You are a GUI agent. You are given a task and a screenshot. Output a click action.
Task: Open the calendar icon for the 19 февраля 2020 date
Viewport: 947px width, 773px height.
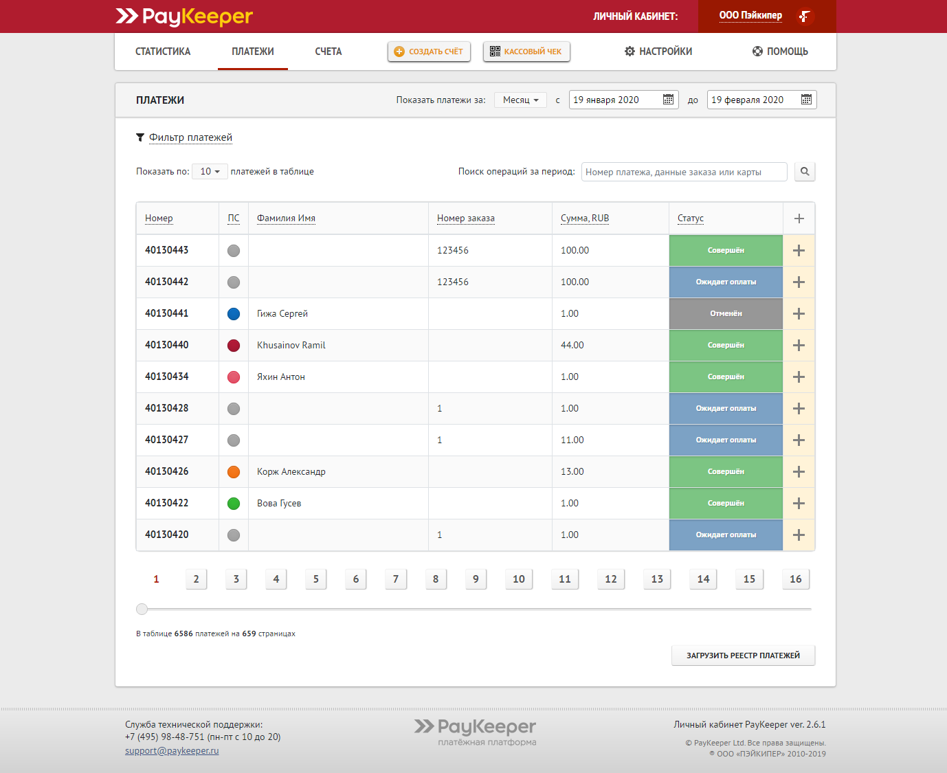point(806,100)
